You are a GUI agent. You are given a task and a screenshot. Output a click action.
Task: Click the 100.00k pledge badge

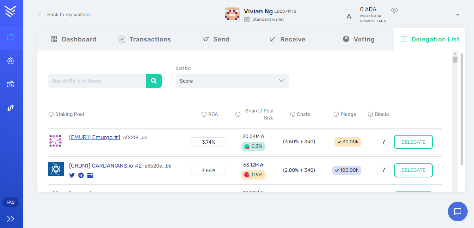pos(347,170)
